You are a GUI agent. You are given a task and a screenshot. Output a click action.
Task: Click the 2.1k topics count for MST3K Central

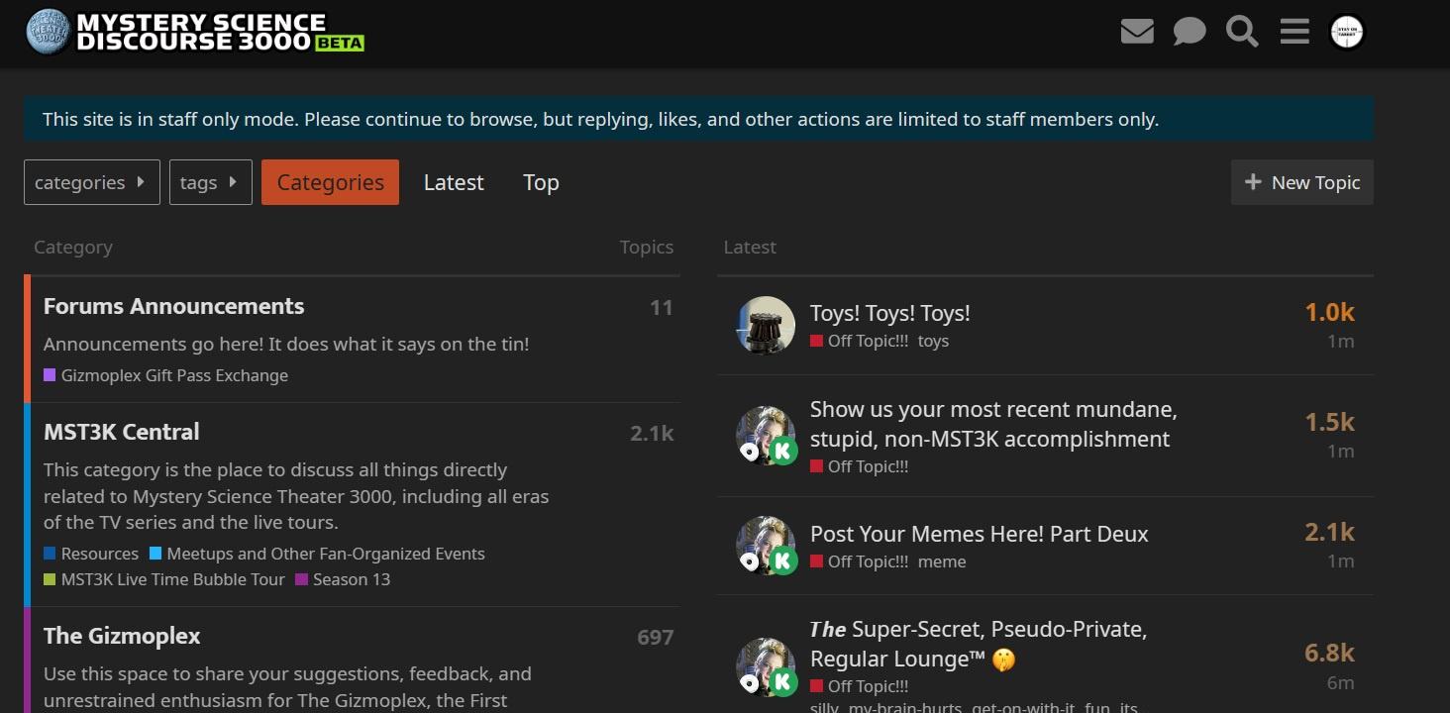(x=652, y=433)
